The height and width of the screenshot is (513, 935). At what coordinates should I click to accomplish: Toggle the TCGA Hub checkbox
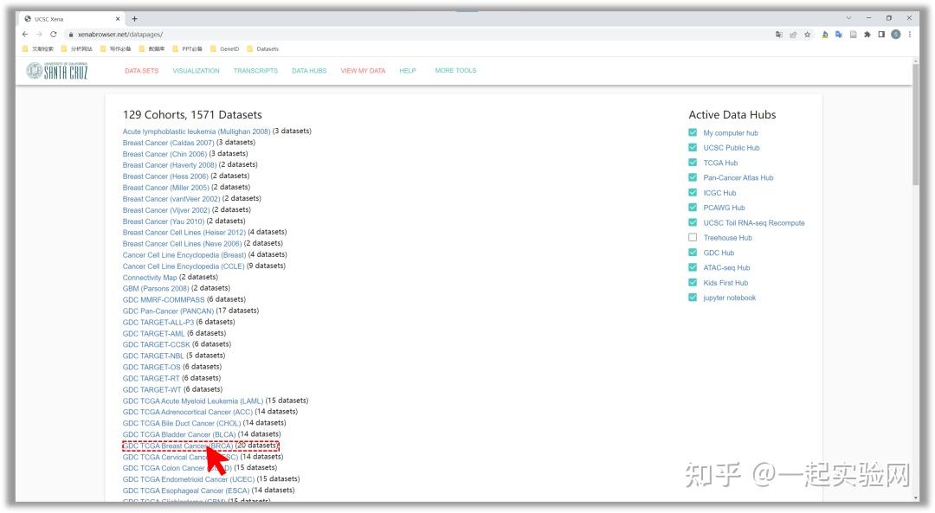(x=693, y=162)
